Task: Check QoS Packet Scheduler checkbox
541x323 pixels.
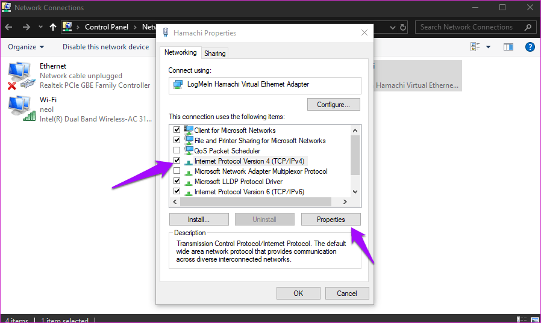Action: pos(177,150)
